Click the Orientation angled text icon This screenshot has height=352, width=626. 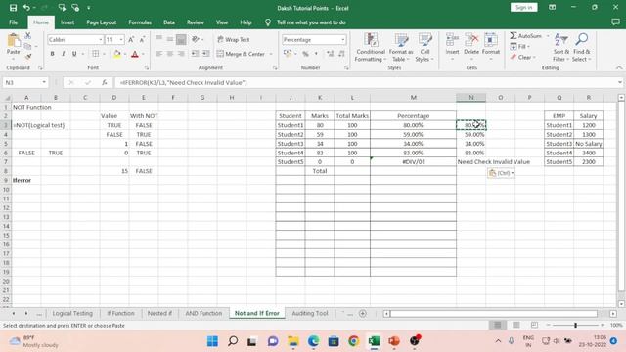196,39
